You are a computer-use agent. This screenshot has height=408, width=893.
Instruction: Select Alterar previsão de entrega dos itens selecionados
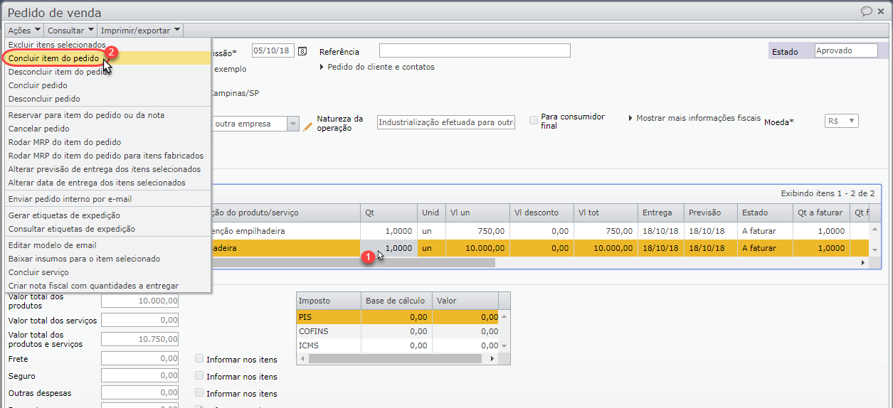[x=105, y=169]
